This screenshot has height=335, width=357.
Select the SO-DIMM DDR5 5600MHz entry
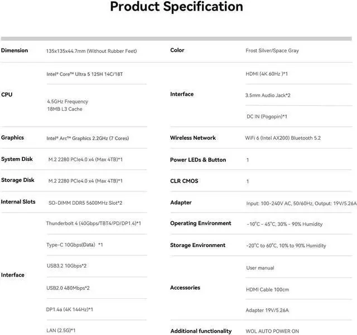85,203
